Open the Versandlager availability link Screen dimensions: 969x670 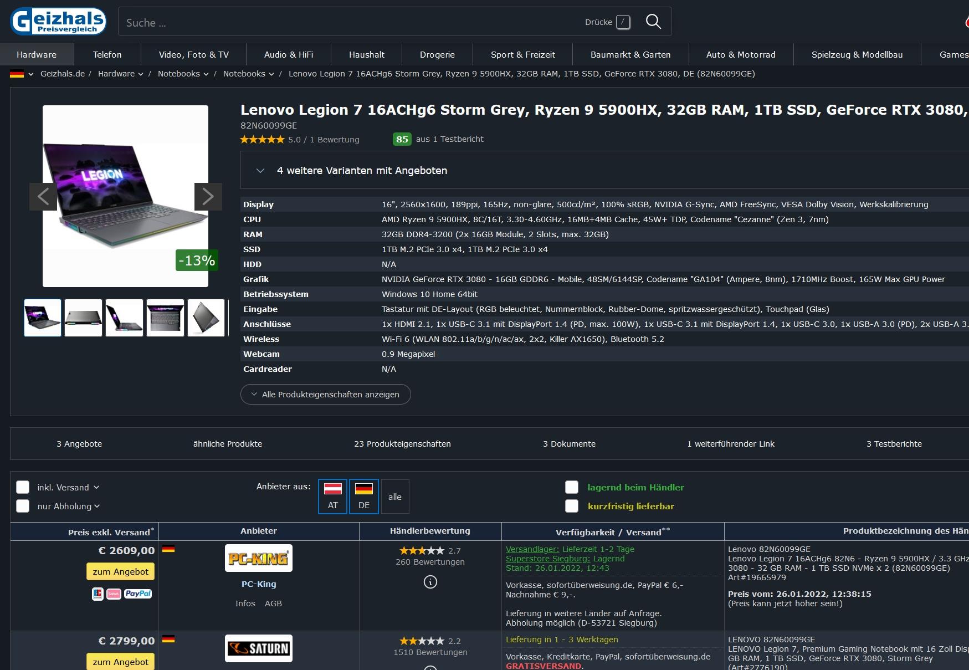[x=532, y=549]
